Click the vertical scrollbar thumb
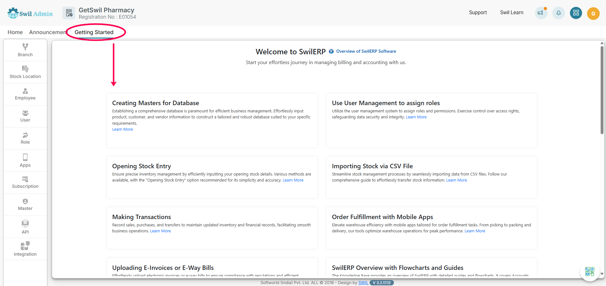Screen dimensions: 606x286 tap(602, 90)
